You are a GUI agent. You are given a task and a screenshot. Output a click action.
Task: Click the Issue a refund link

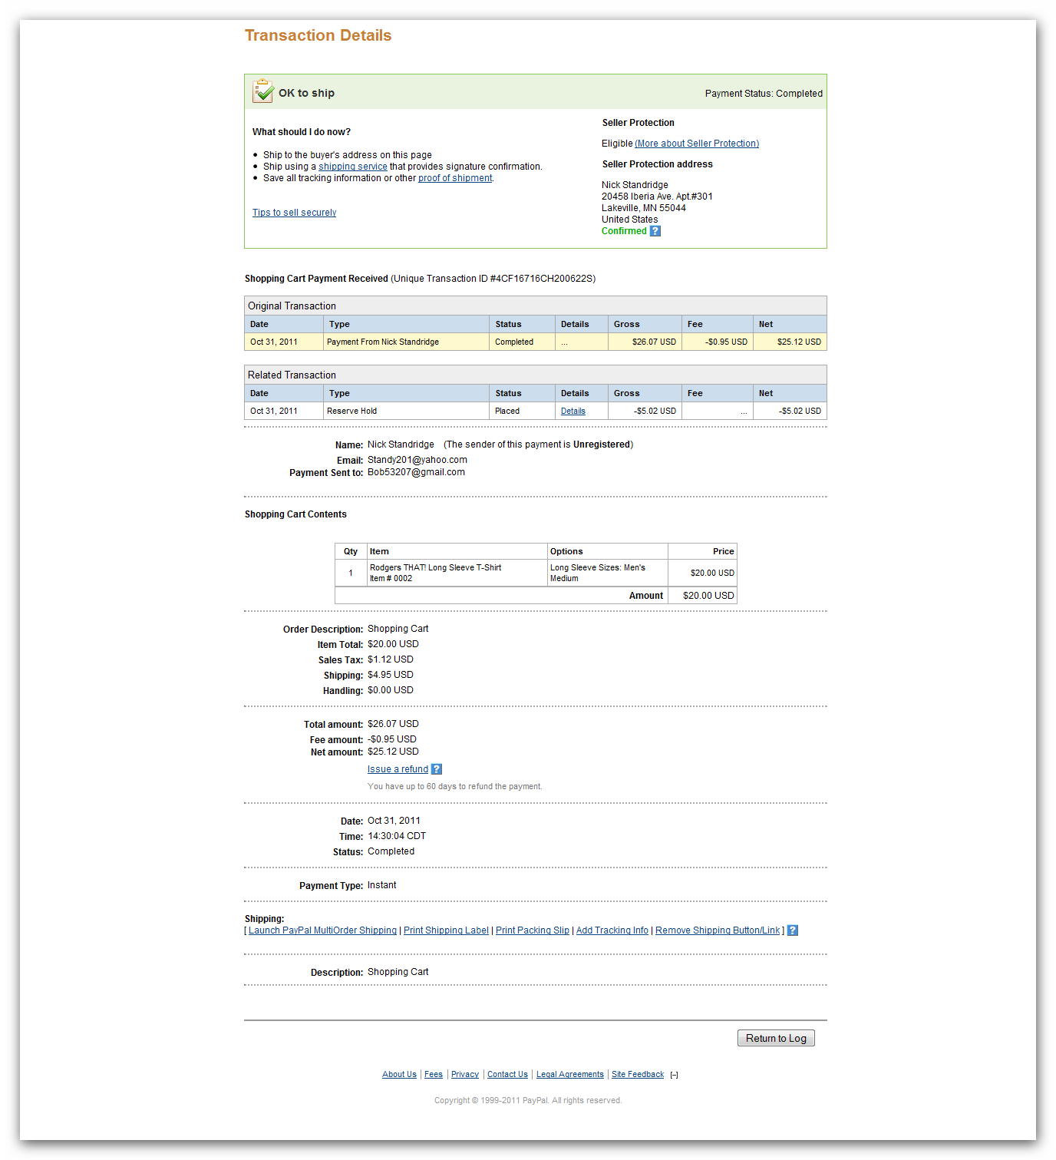pos(398,769)
